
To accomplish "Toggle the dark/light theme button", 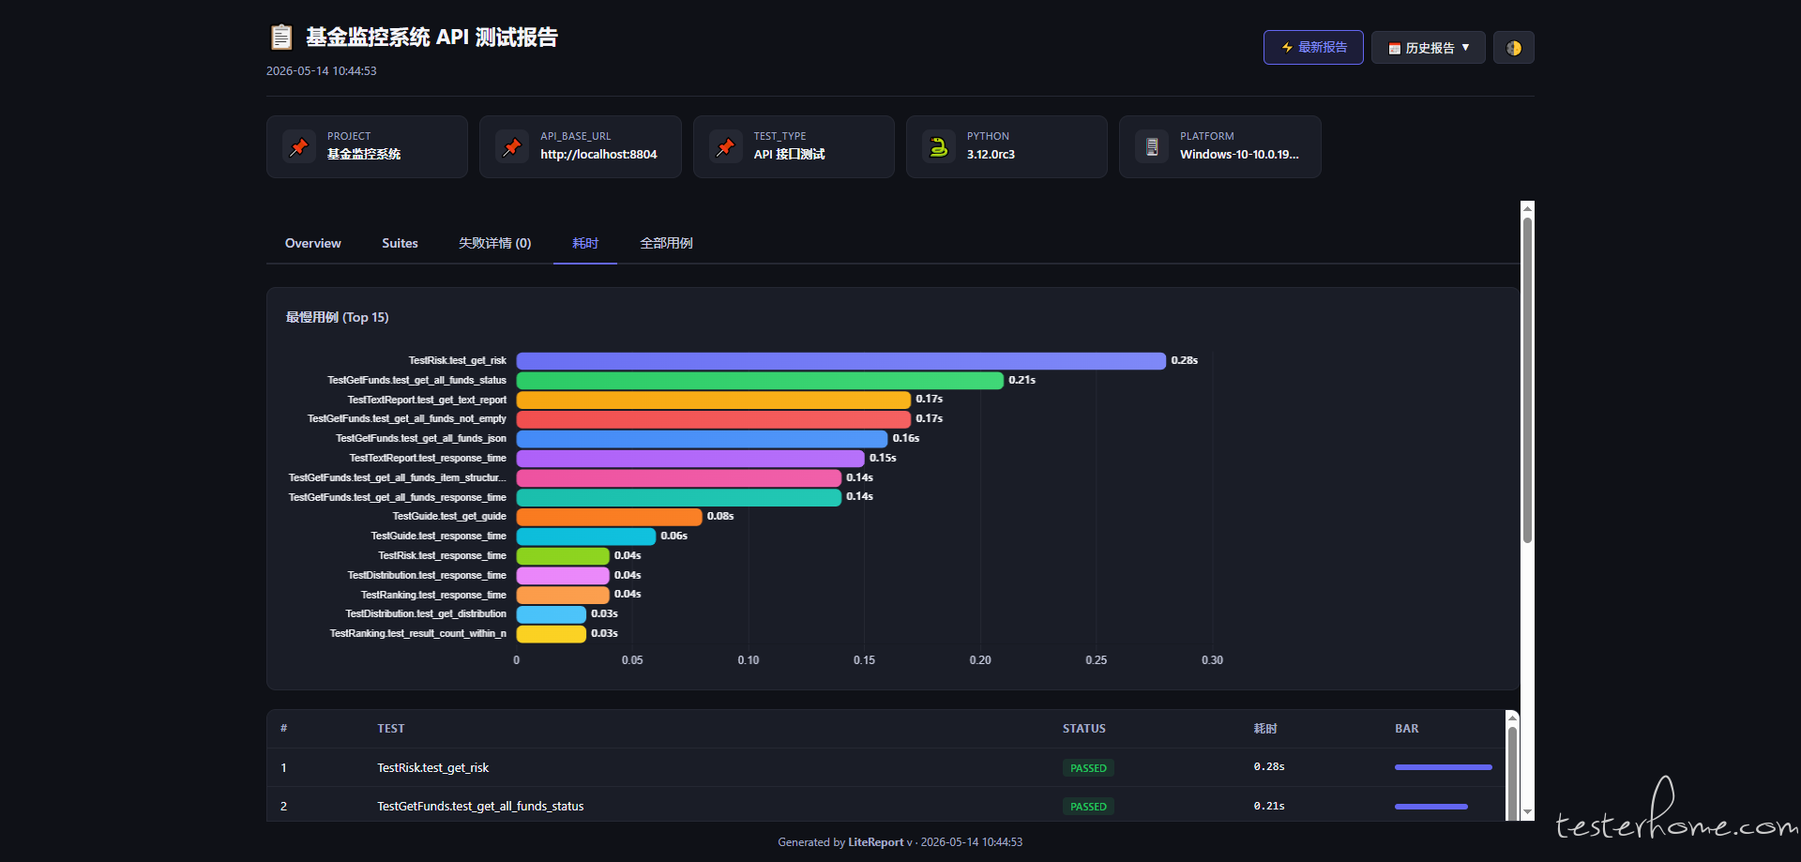I will point(1513,48).
